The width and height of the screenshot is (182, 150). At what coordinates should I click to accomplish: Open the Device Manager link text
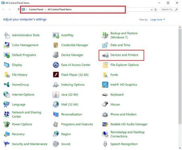(72, 55)
